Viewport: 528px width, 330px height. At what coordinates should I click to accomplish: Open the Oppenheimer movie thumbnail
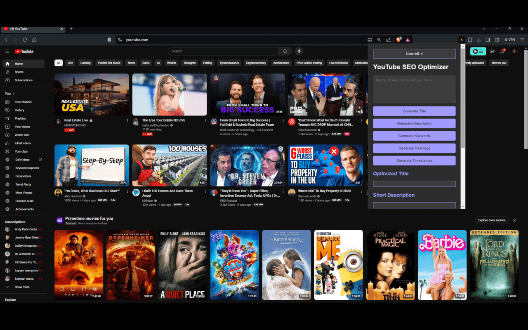tap(131, 265)
